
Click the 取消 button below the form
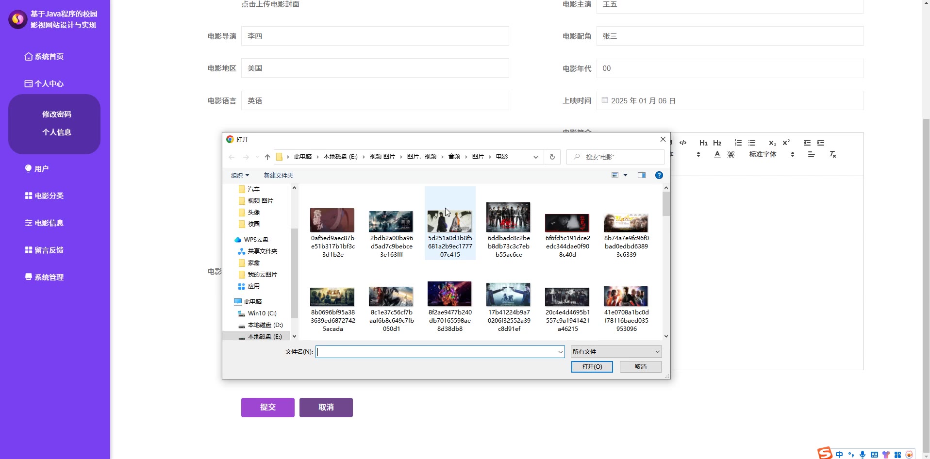(x=326, y=408)
